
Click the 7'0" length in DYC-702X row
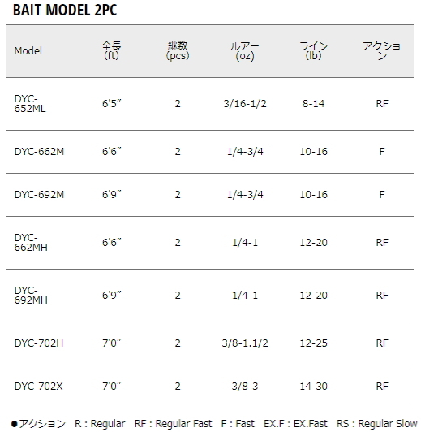111,387
